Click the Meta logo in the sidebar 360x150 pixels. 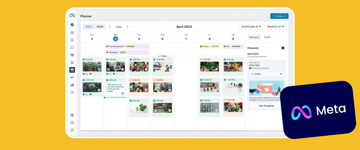pyautogui.click(x=72, y=16)
